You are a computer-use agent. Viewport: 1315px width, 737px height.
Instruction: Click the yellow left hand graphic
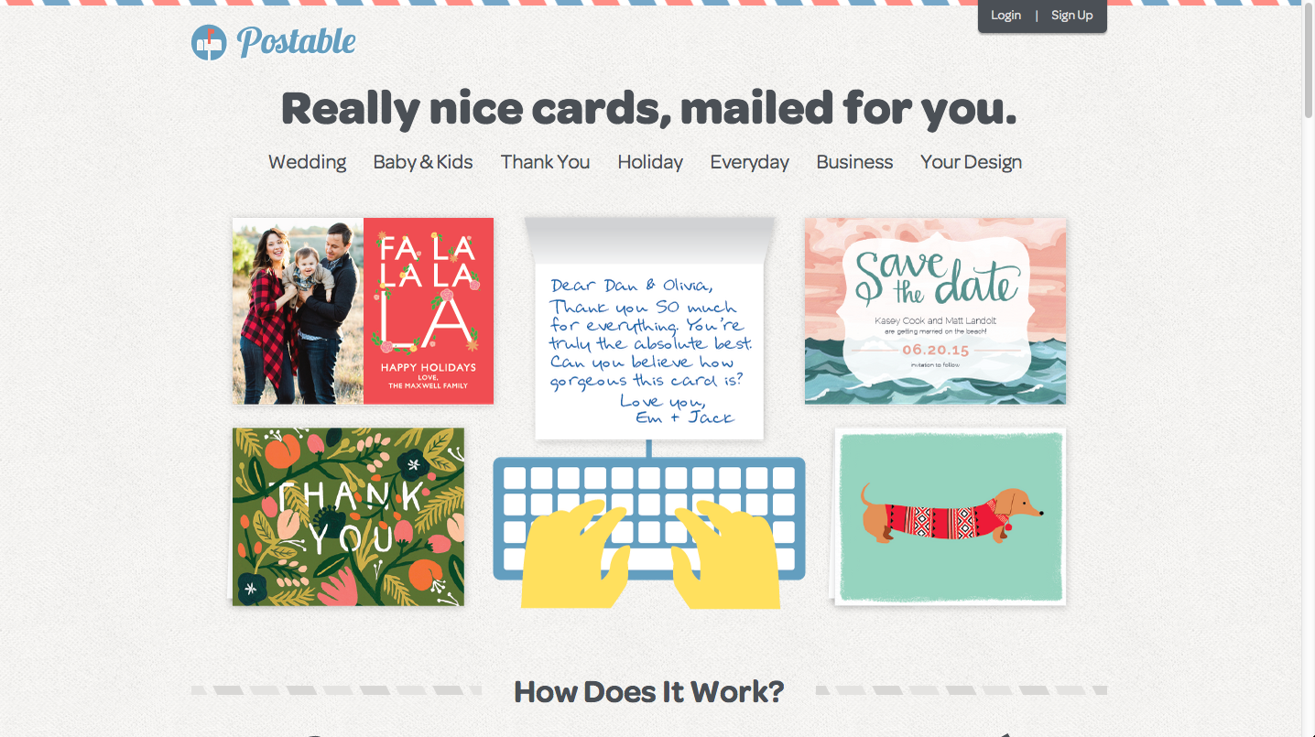coord(575,555)
